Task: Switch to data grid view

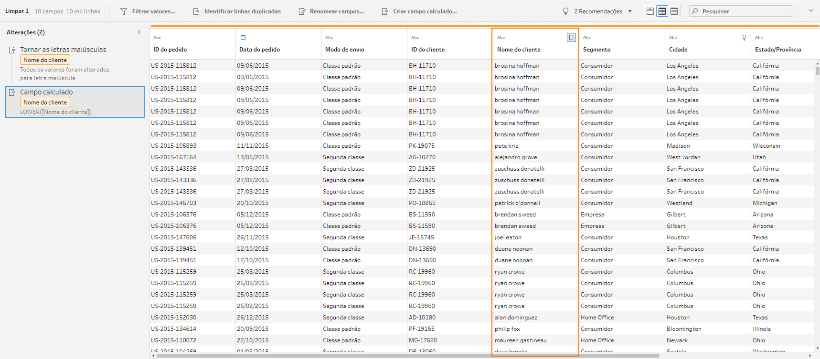Action: [662, 11]
